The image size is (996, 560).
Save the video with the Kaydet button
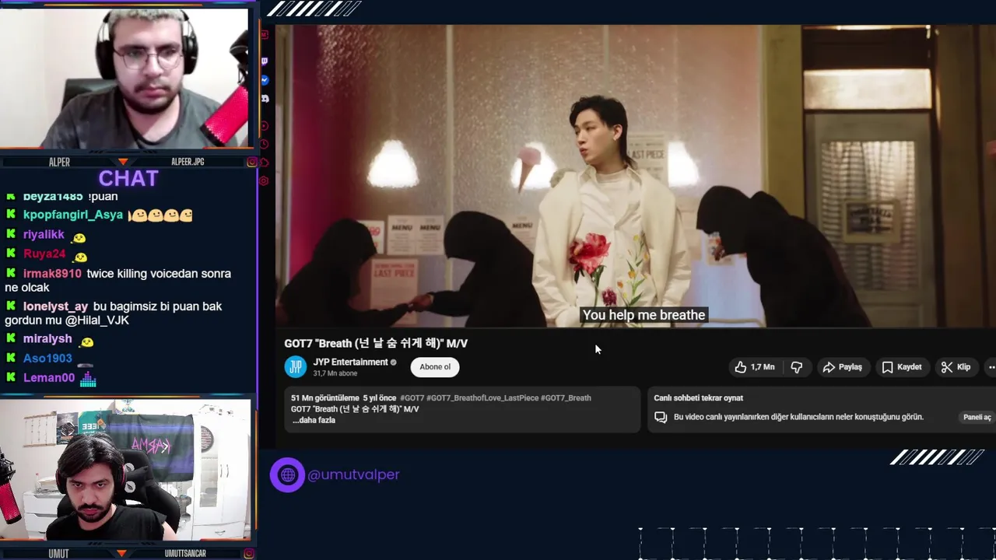point(901,367)
